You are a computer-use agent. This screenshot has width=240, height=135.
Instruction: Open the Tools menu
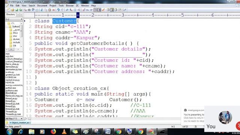coord(61,6)
